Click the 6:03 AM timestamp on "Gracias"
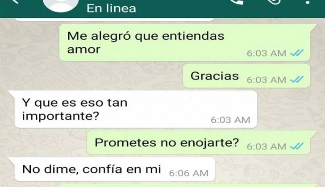This screenshot has width=325, height=187. coord(267,80)
